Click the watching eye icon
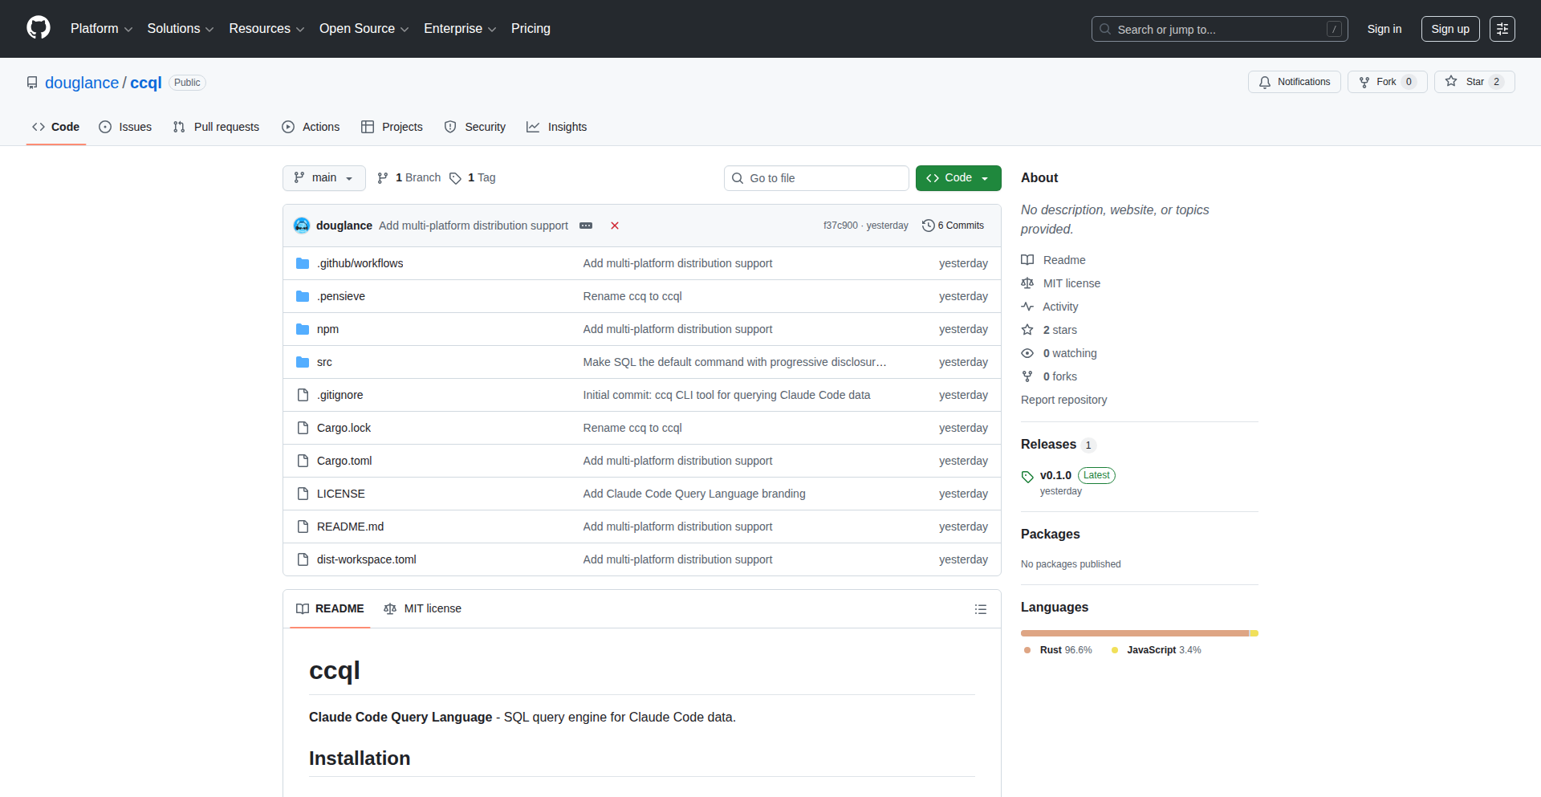This screenshot has width=1541, height=797. (1027, 353)
